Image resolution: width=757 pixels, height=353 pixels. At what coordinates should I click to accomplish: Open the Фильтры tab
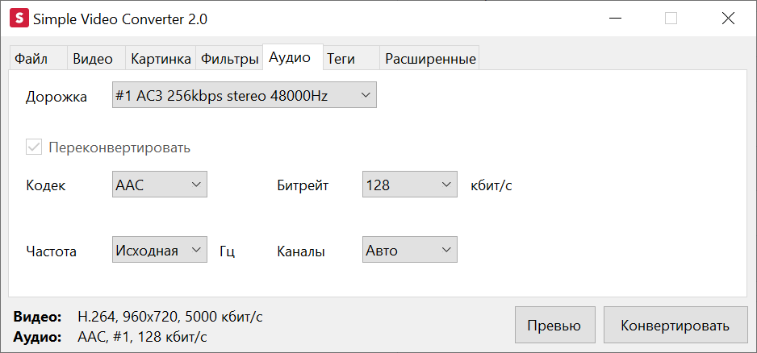pyautogui.click(x=229, y=59)
